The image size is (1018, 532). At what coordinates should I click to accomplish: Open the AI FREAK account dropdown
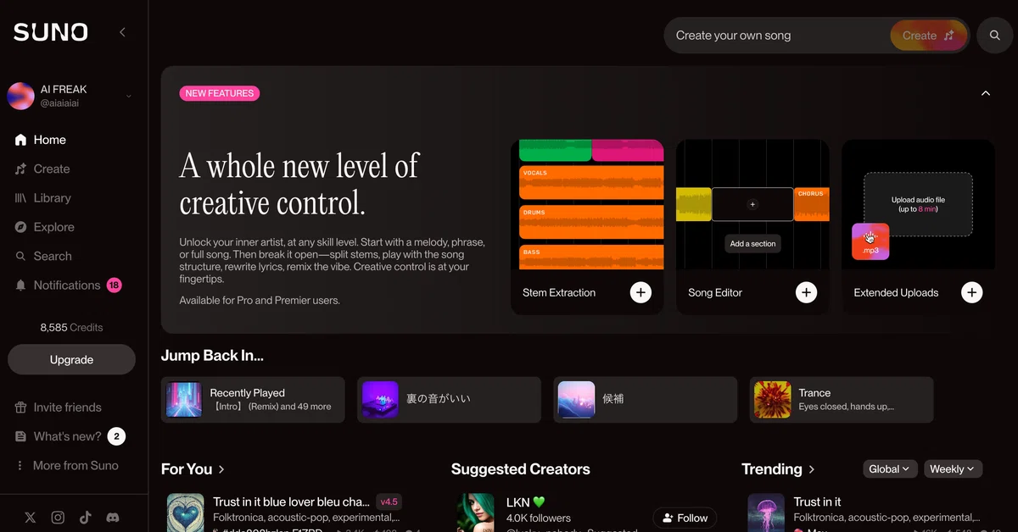tap(129, 97)
